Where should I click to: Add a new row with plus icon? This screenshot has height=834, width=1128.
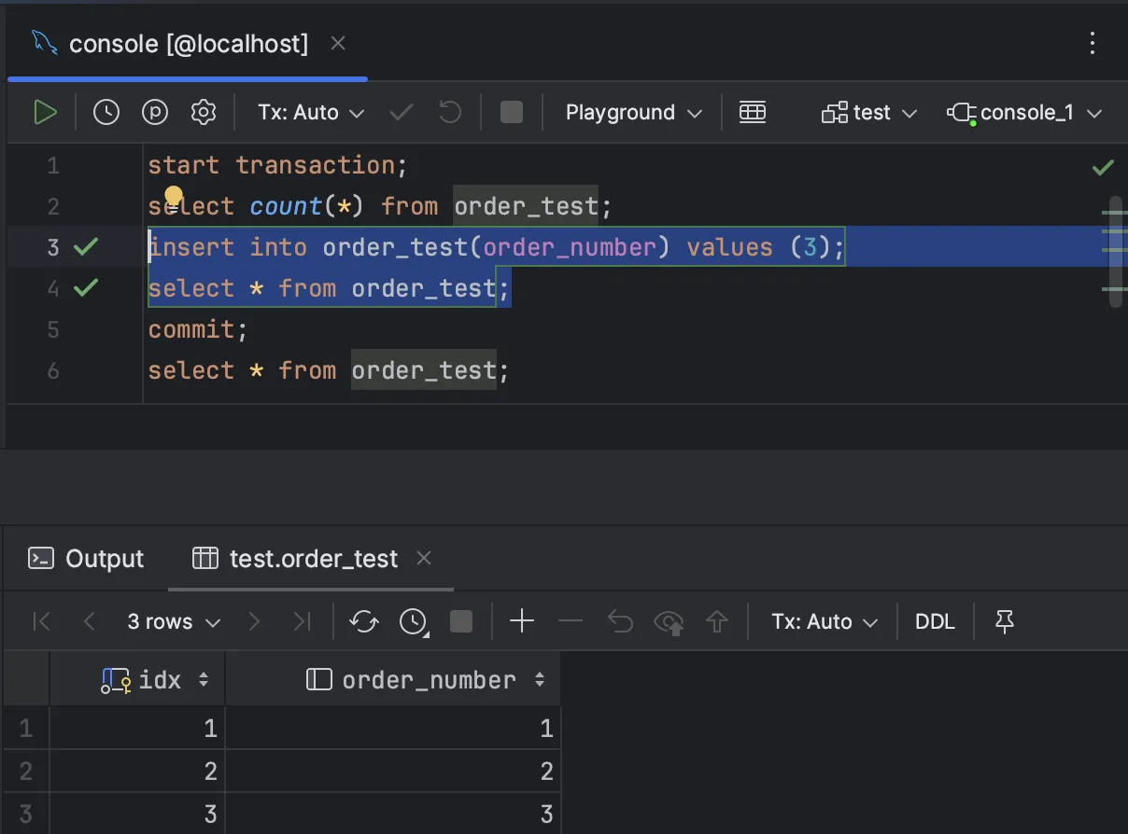click(522, 622)
